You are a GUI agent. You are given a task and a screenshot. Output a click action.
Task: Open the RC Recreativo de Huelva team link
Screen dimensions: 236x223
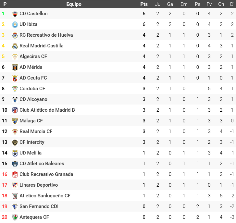[46, 35]
